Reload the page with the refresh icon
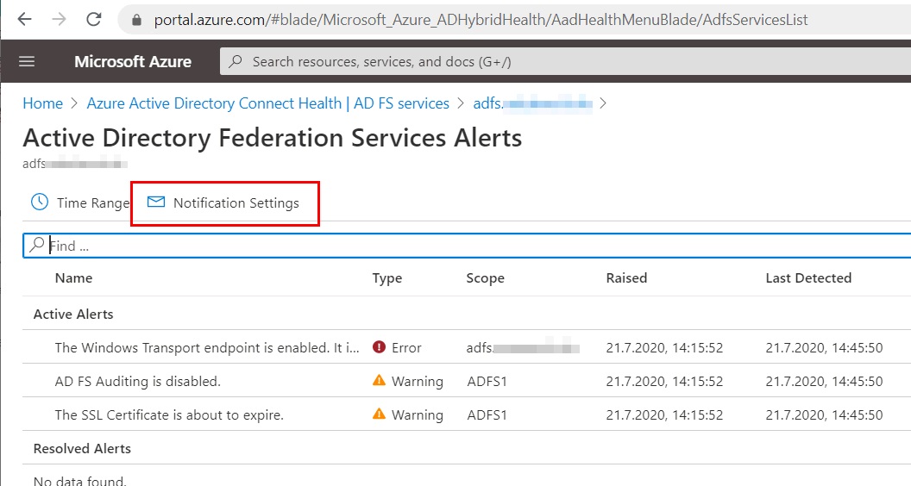911x486 pixels. click(93, 19)
